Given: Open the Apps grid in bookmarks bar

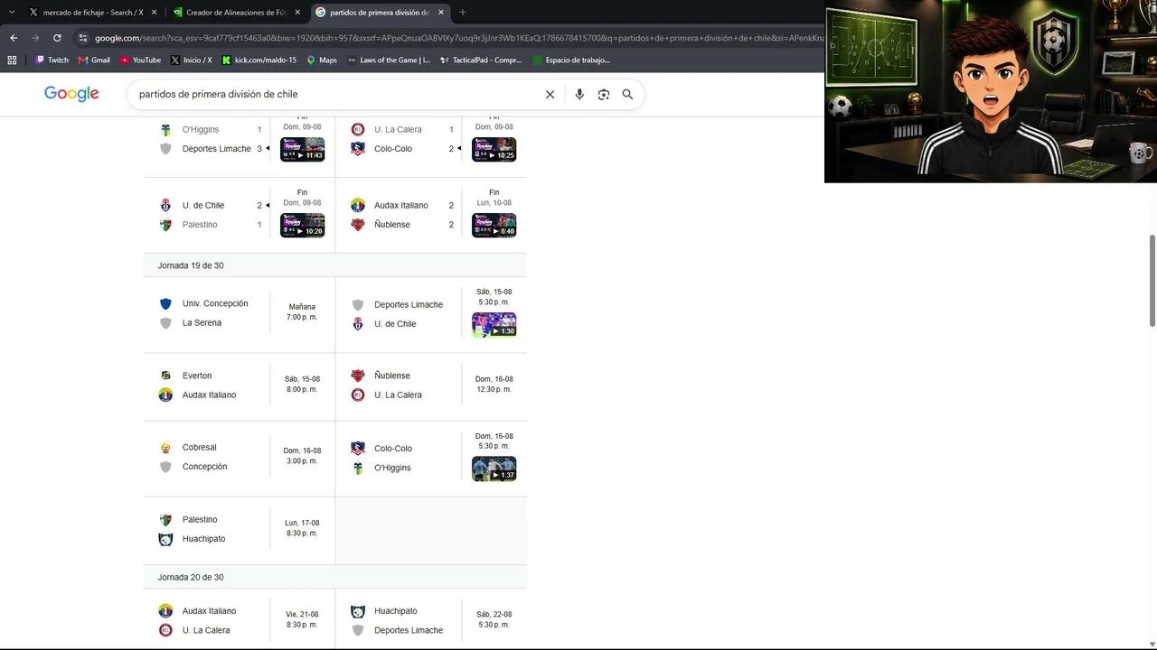Looking at the screenshot, I should (12, 60).
